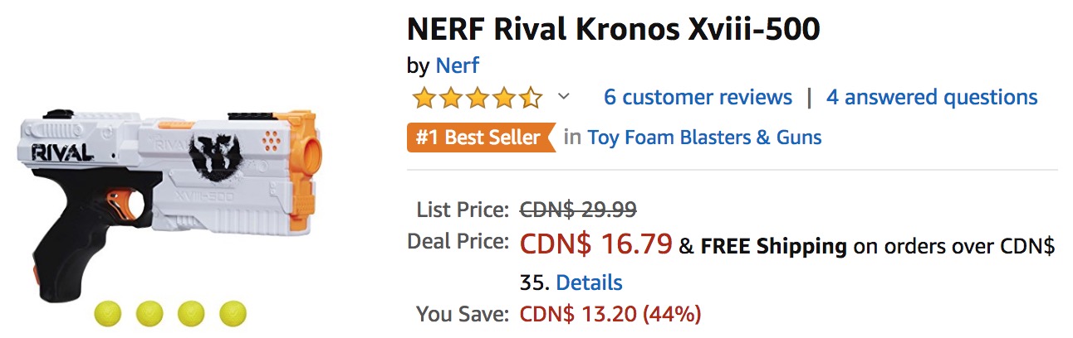Click the second yellow foam ball

coord(149,314)
